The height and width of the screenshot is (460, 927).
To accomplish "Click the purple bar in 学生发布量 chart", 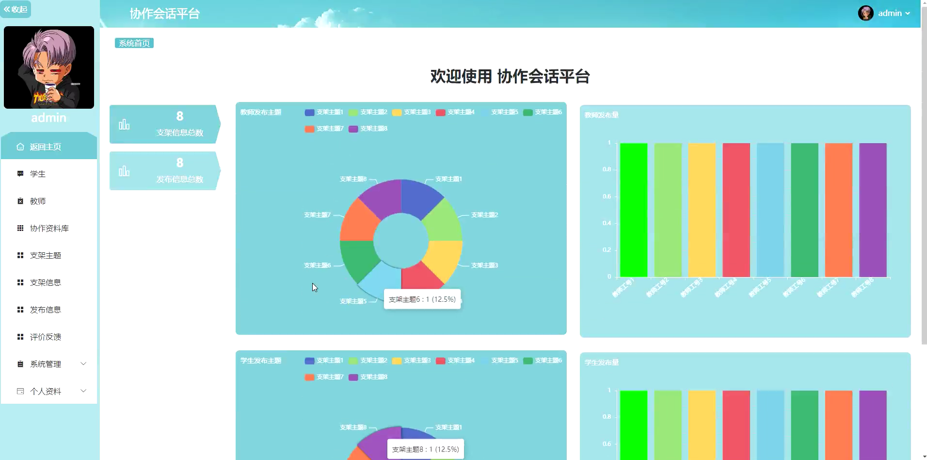I will (873, 425).
